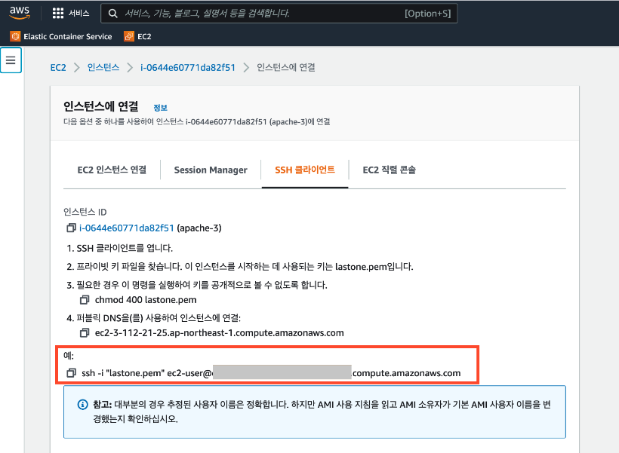Click the 정보 info link
This screenshot has width=619, height=453.
click(x=160, y=108)
